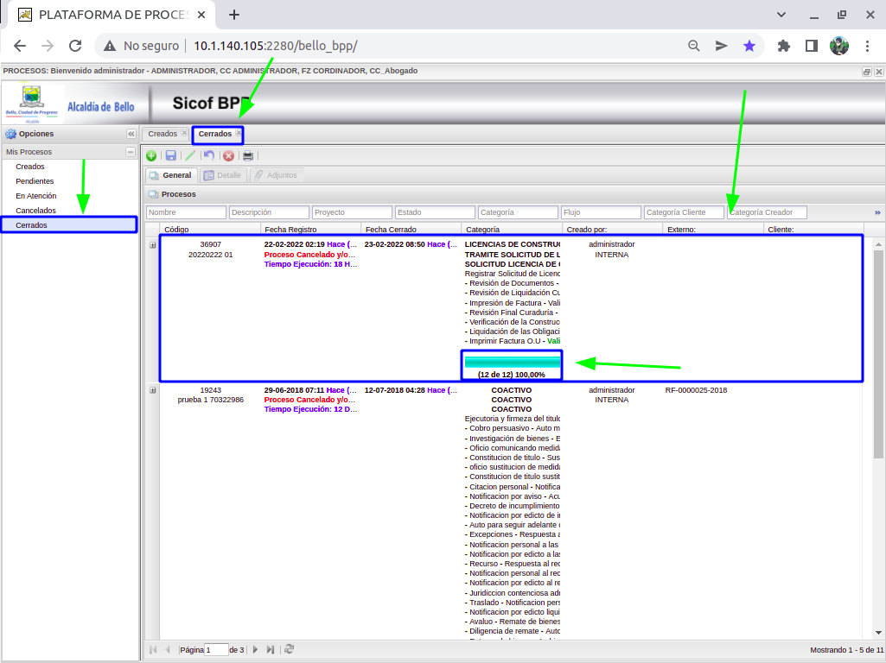Click the 100% progress bar of process 36907

coord(512,363)
